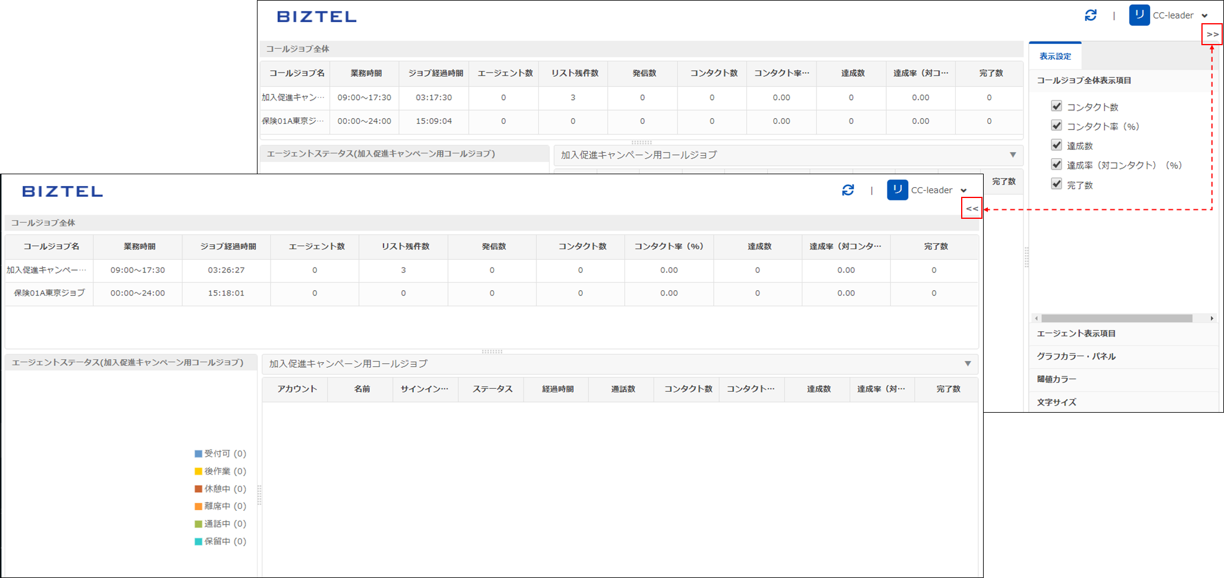Open the CC-leader user menu near the >> button
Image resolution: width=1224 pixels, height=578 pixels.
[1180, 15]
